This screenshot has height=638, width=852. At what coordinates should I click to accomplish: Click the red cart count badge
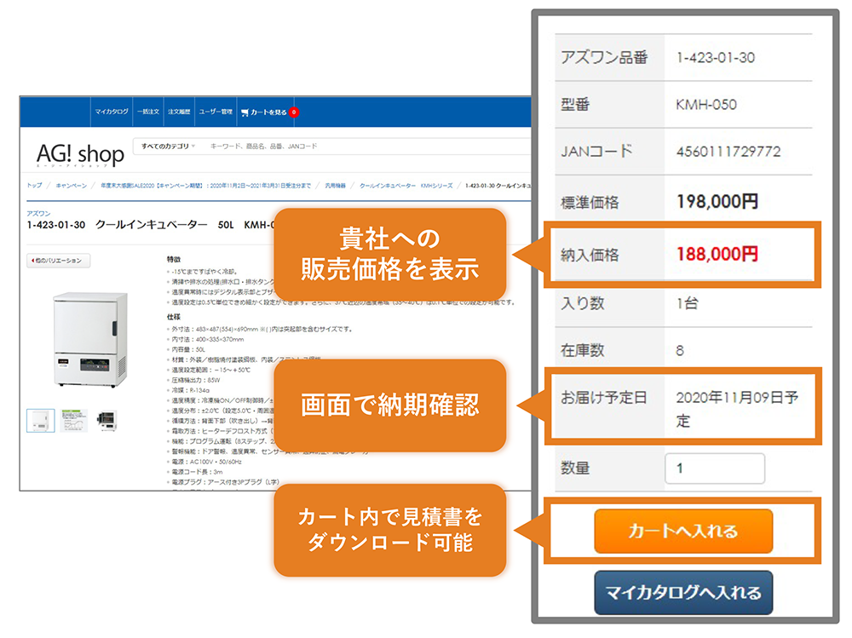[x=293, y=112]
